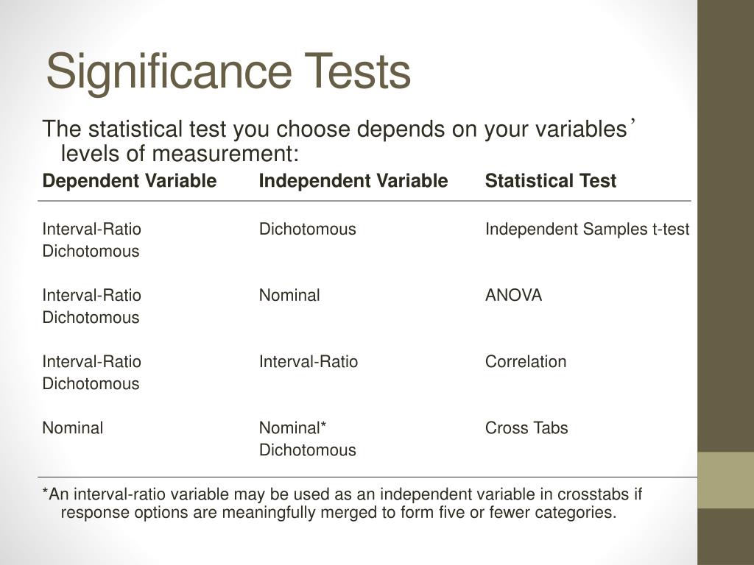Click Dichotomous independent variable in t-test row
Viewport: 754px width, 565px height.
pyautogui.click(x=308, y=230)
